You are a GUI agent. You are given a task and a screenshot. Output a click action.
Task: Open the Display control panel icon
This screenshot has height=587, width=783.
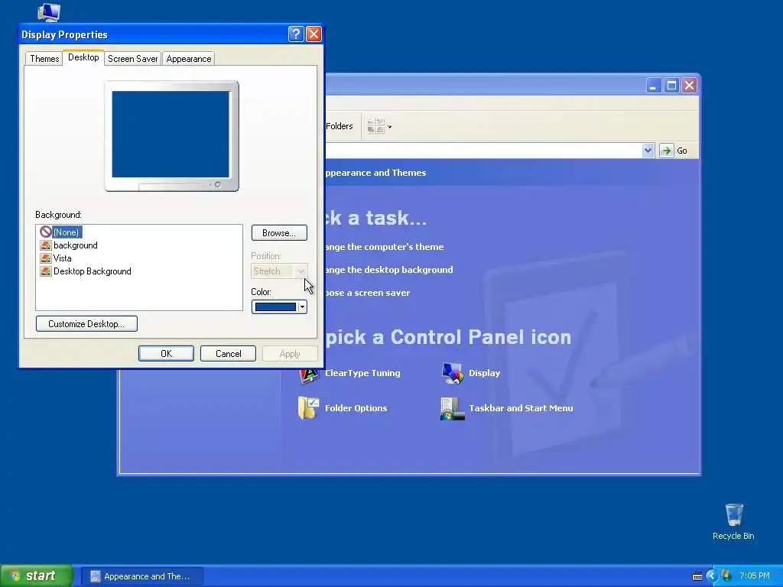[x=453, y=373]
